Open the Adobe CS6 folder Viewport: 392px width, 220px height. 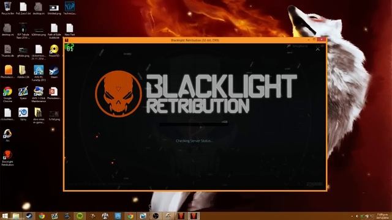pyautogui.click(x=23, y=72)
